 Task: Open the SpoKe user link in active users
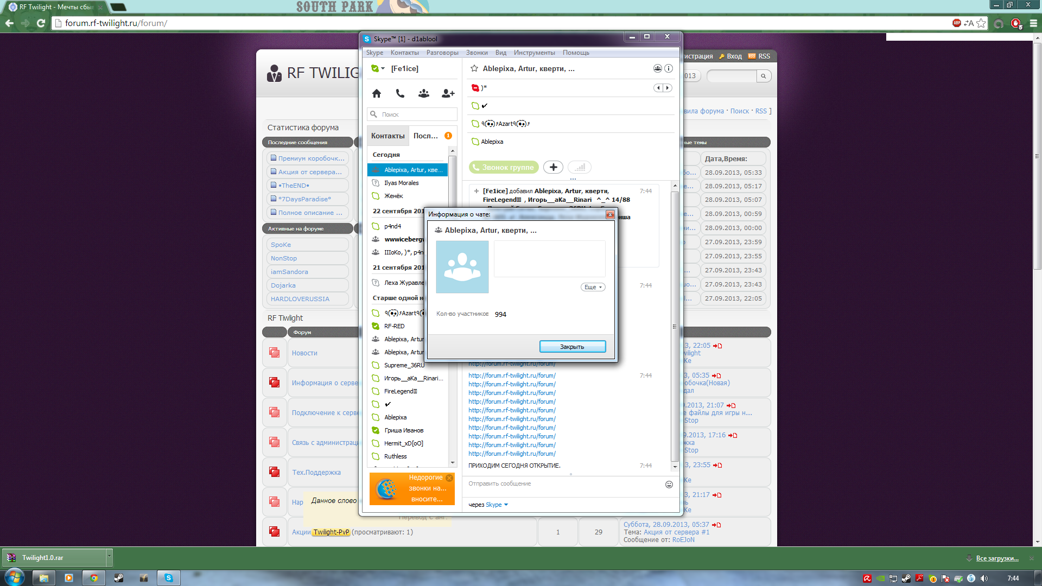281,245
